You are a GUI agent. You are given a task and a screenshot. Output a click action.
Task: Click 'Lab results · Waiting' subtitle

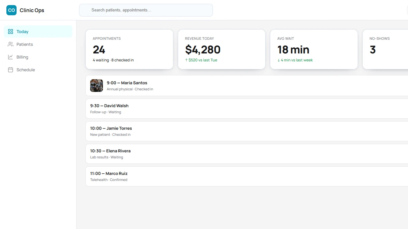106,157
